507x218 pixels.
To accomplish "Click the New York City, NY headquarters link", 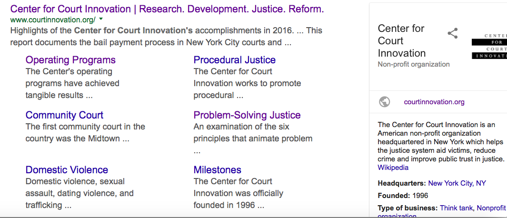I will pyautogui.click(x=457, y=183).
